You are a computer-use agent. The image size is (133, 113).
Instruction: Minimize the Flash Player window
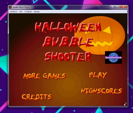[x=112, y=7]
